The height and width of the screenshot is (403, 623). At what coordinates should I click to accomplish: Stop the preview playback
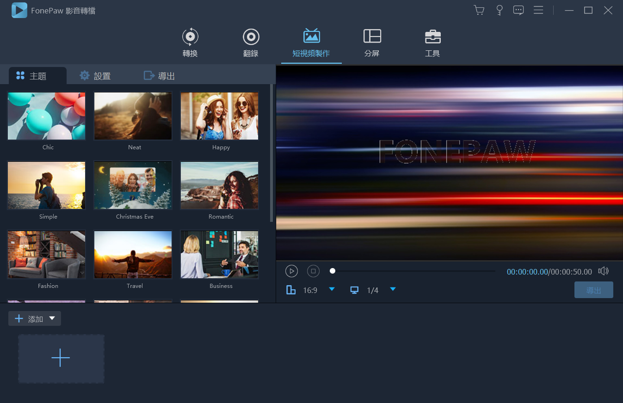(313, 271)
